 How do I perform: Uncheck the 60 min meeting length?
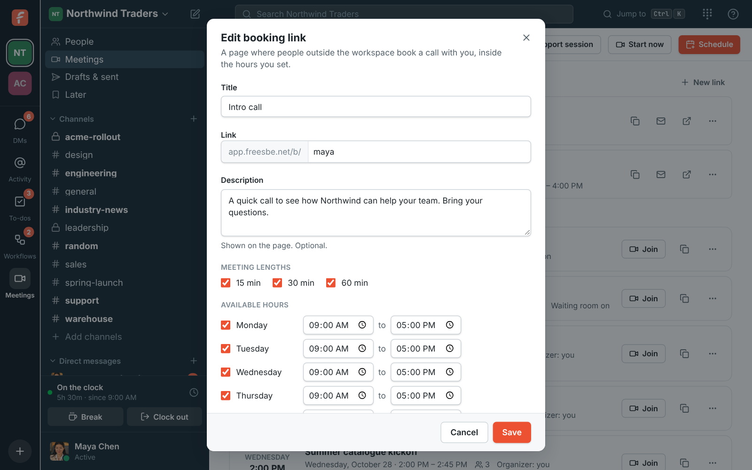(331, 282)
